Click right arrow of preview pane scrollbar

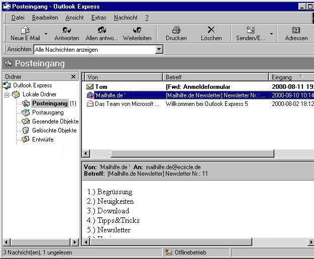point(310,242)
